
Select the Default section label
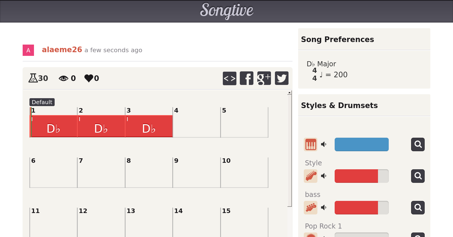[x=42, y=102]
